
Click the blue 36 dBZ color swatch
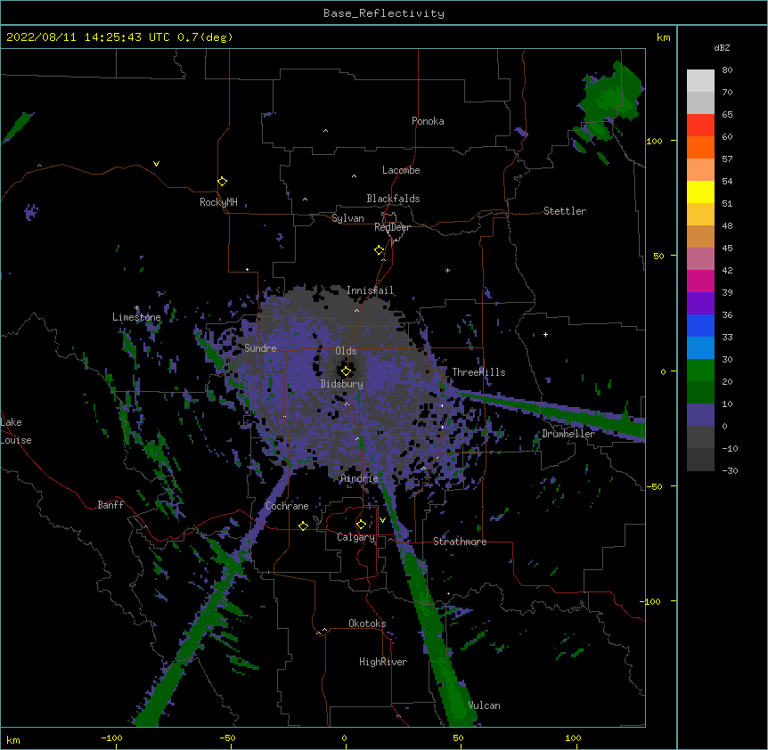tap(700, 325)
